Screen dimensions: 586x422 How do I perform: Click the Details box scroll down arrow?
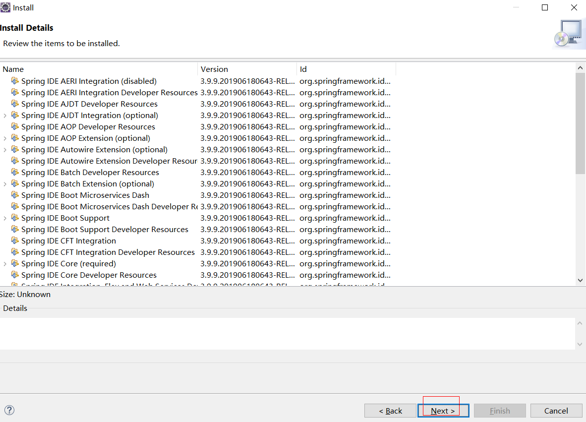(580, 344)
